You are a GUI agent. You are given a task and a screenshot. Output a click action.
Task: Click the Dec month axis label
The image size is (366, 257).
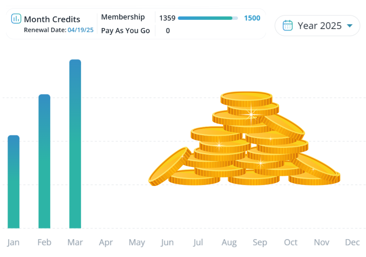352,242
